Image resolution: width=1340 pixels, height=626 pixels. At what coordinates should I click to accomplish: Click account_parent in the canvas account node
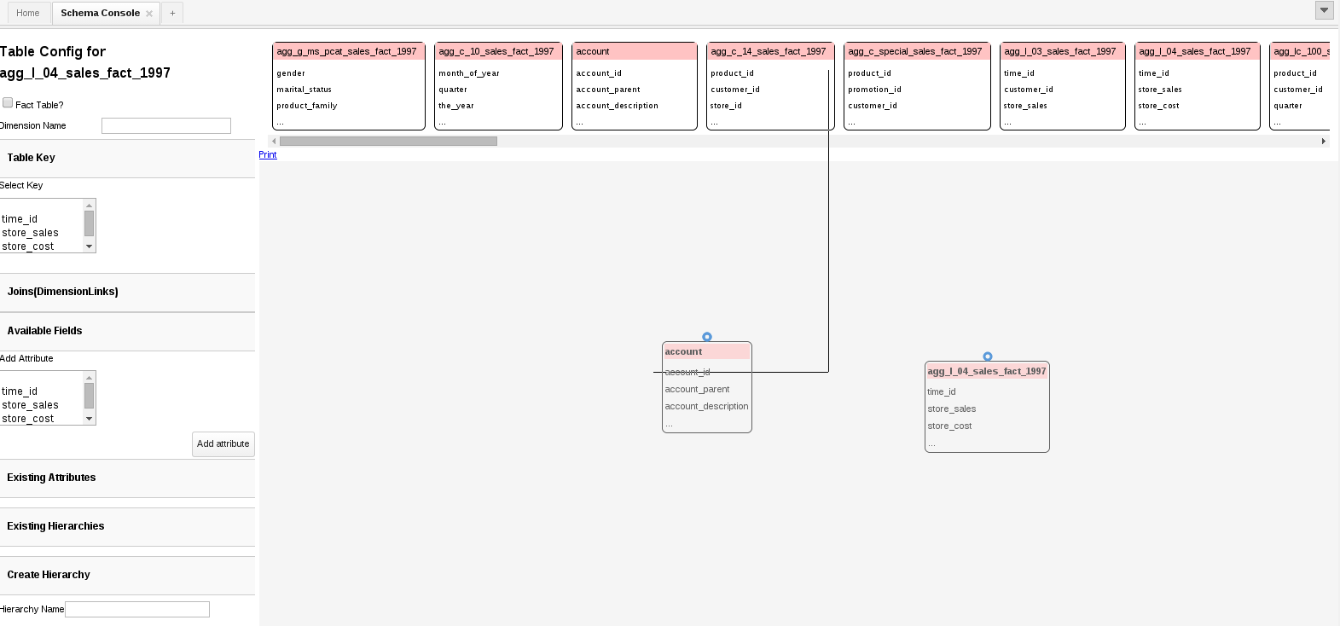(x=697, y=389)
